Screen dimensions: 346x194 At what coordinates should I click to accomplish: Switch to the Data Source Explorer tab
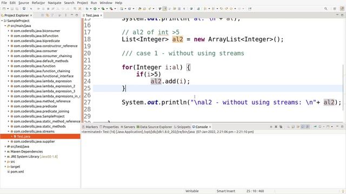click(x=154, y=127)
